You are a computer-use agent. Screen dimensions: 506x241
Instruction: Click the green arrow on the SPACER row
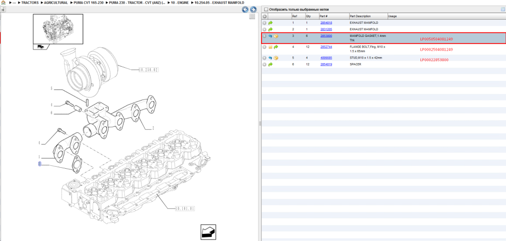270,65
